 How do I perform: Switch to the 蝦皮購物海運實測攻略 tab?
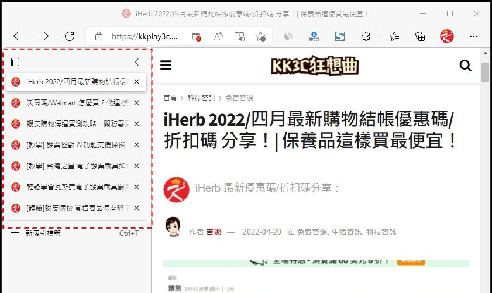(76, 124)
